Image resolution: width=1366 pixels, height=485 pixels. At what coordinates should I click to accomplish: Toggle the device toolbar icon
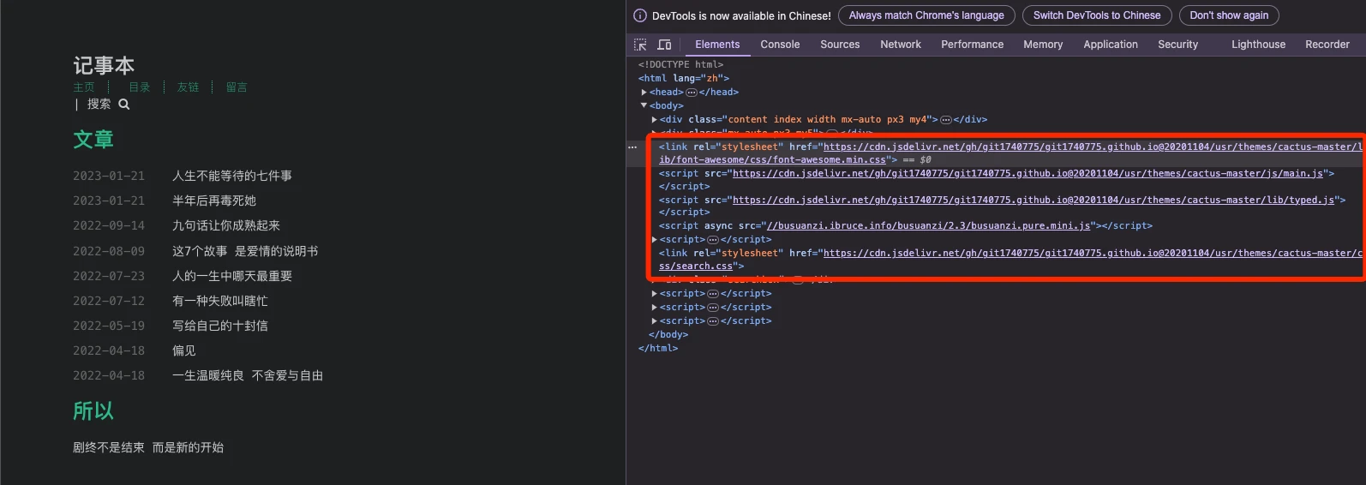tap(664, 45)
